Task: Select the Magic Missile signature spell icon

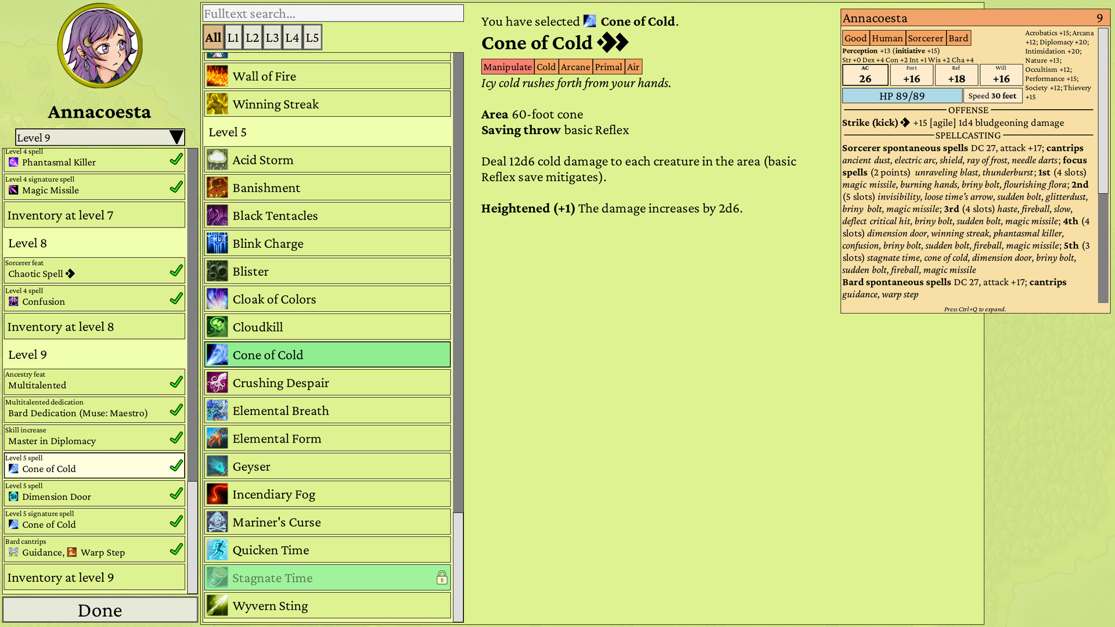Action: (x=13, y=190)
